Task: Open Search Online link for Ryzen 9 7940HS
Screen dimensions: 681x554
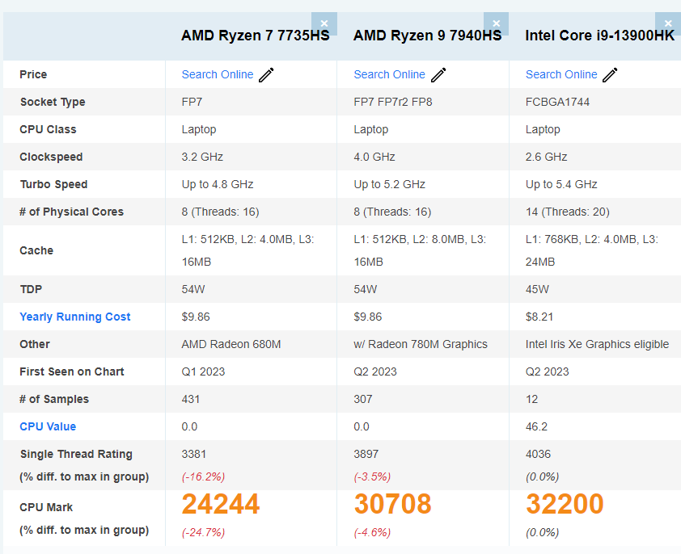Action: [389, 74]
